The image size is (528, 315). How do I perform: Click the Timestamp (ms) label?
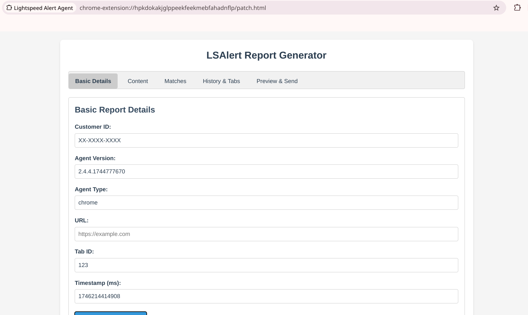(98, 283)
